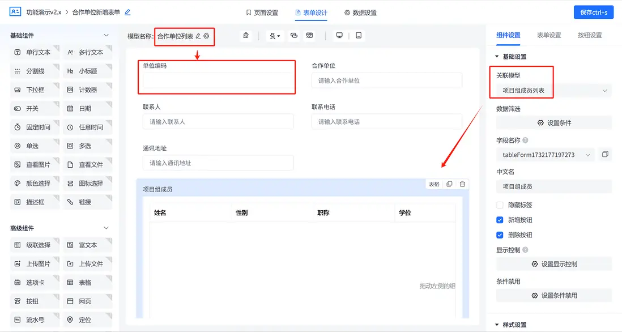Collapse the 基础组件 section
Image resolution: width=622 pixels, height=332 pixels.
tap(106, 35)
